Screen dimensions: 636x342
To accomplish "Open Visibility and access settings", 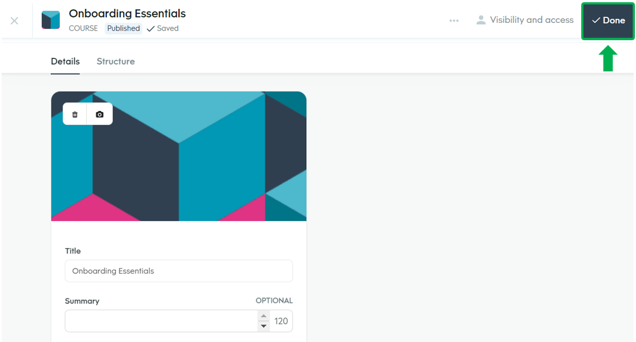I will click(525, 20).
